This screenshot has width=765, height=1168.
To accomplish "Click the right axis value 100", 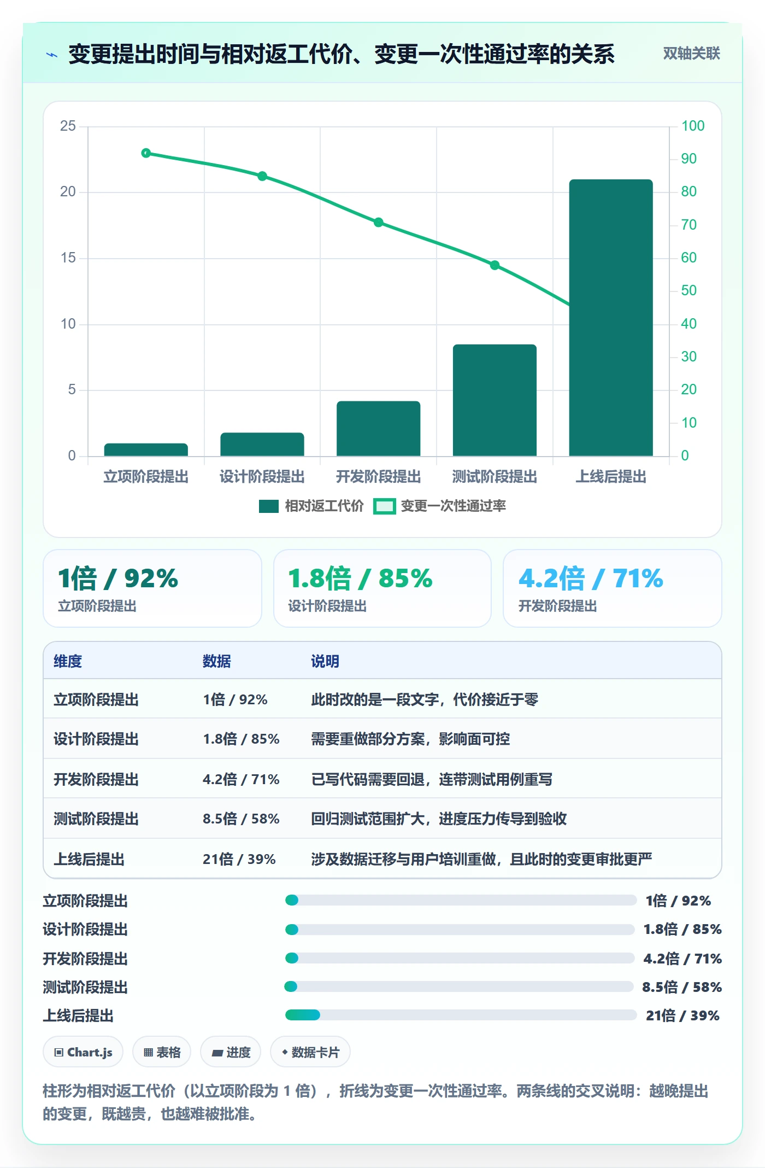I will tap(693, 126).
